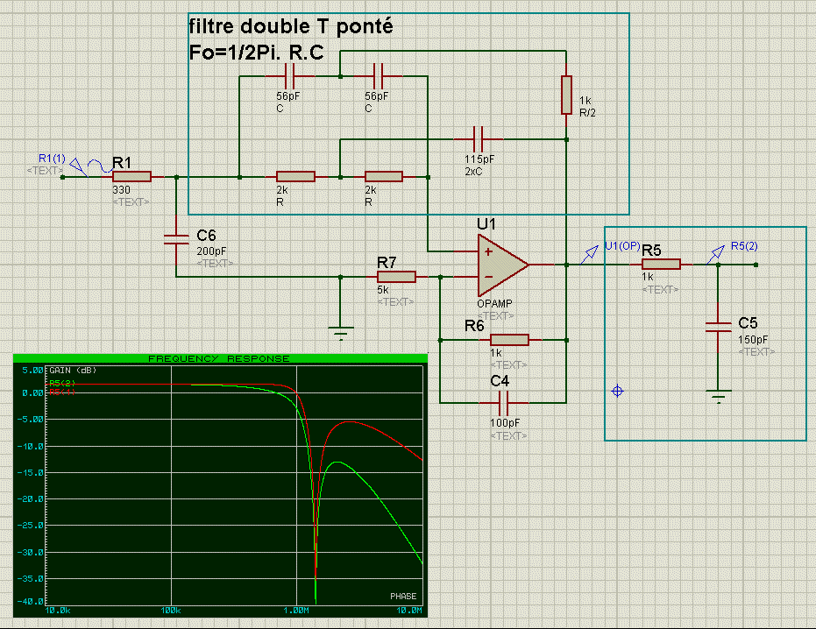This screenshot has width=816, height=629.
Task: Click the PHASE label in the graph
Action: (403, 597)
